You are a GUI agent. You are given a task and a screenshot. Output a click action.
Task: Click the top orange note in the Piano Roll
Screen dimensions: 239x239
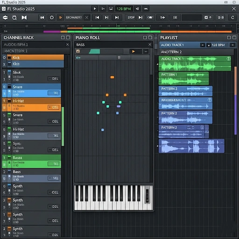tap(112, 77)
